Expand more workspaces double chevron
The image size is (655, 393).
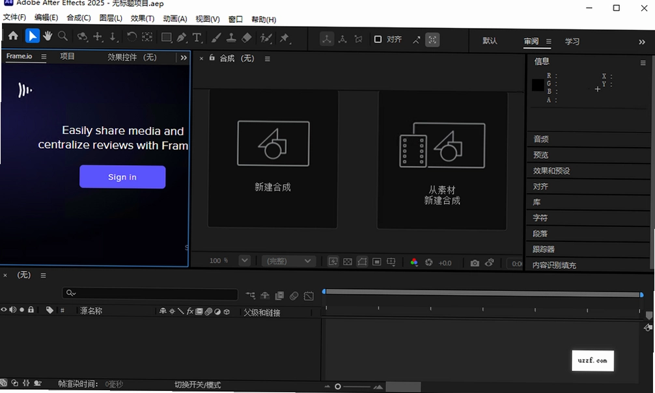pyautogui.click(x=642, y=42)
